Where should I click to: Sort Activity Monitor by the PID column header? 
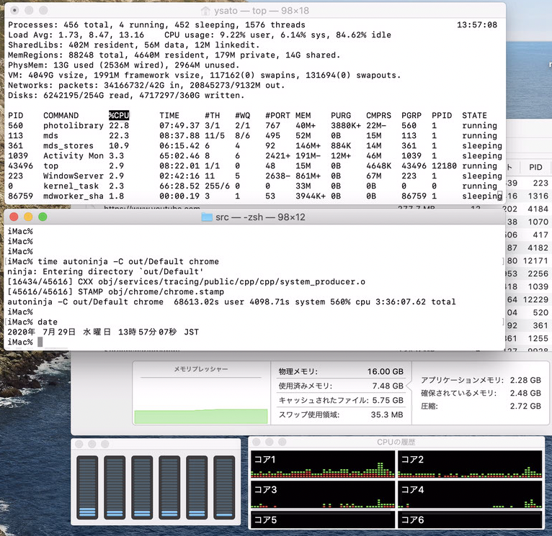point(535,167)
